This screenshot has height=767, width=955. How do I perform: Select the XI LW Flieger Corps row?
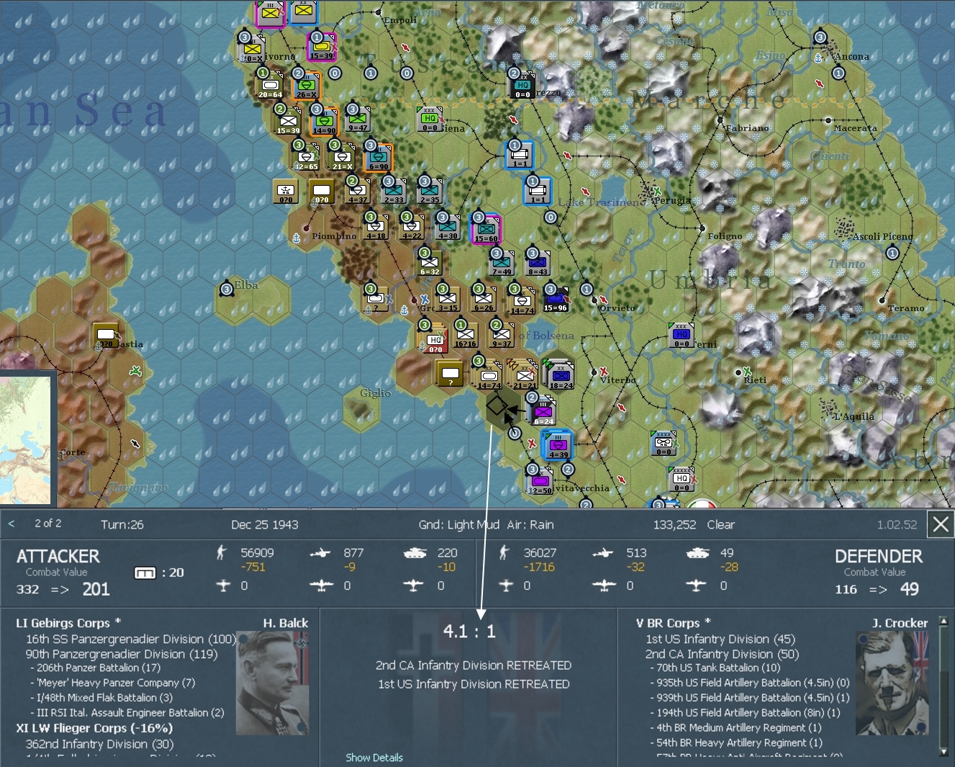[x=94, y=728]
